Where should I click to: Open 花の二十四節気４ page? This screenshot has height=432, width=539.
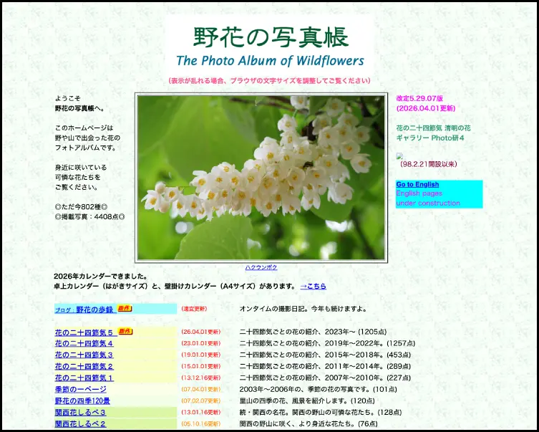point(84,344)
